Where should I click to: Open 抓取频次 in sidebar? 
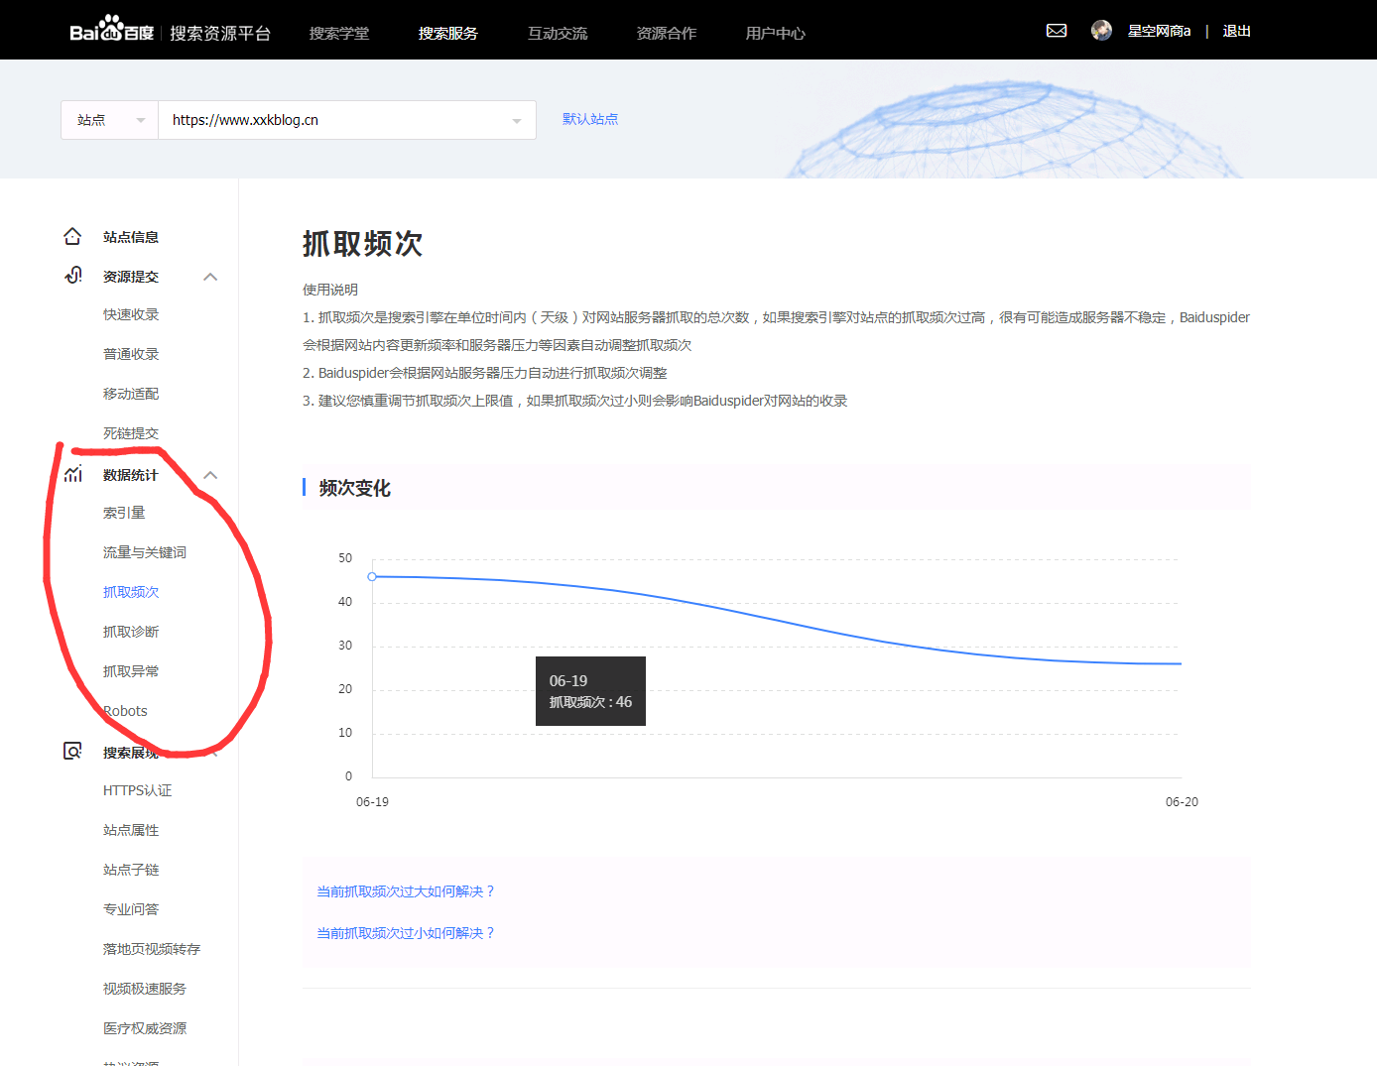coord(131,592)
